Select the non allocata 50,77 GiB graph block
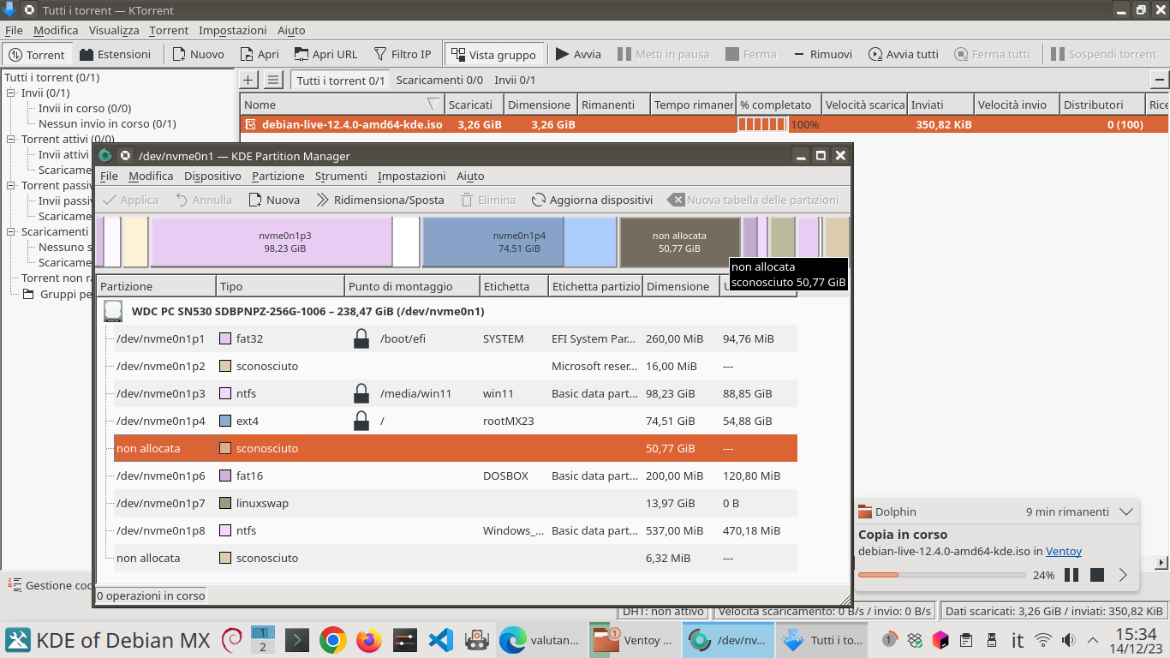This screenshot has width=1170, height=658. (x=680, y=242)
